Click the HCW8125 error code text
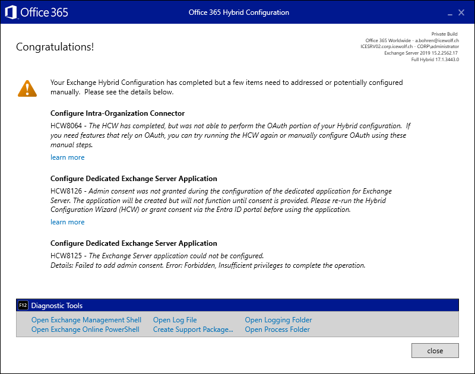475x374 pixels. 66,256
